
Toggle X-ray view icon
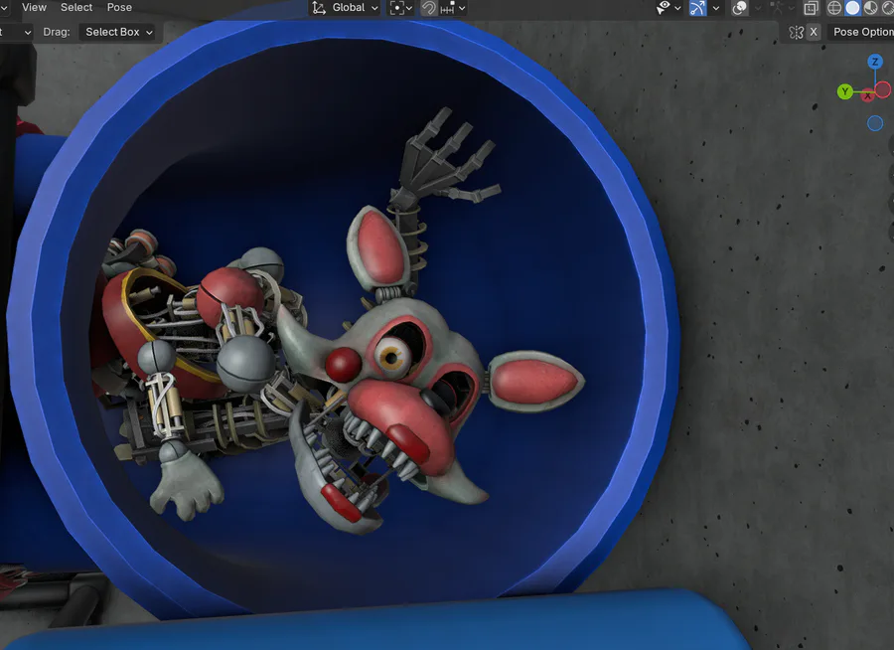811,7
